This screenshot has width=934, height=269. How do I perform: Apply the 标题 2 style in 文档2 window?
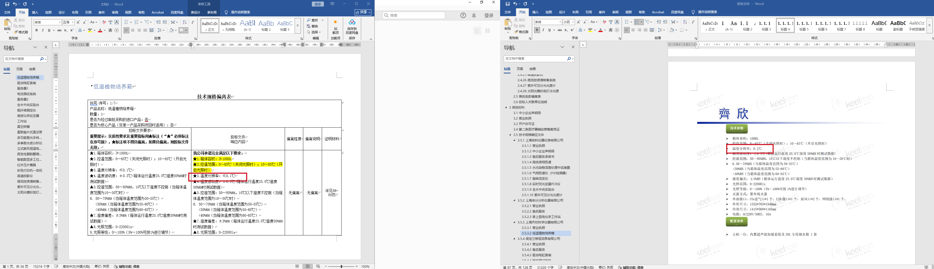pyautogui.click(x=266, y=25)
